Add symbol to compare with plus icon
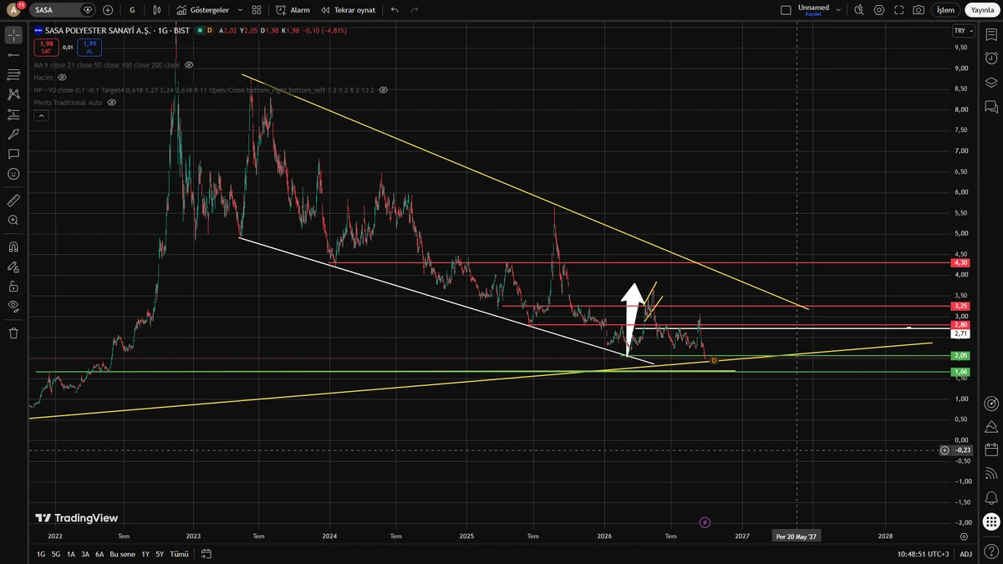The image size is (1003, 564). (x=108, y=10)
